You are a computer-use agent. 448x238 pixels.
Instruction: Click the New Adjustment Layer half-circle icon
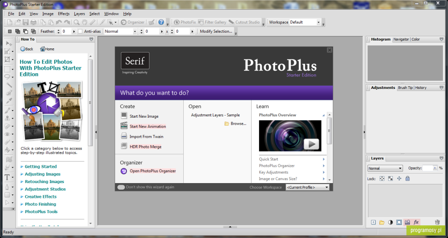click(x=390, y=222)
